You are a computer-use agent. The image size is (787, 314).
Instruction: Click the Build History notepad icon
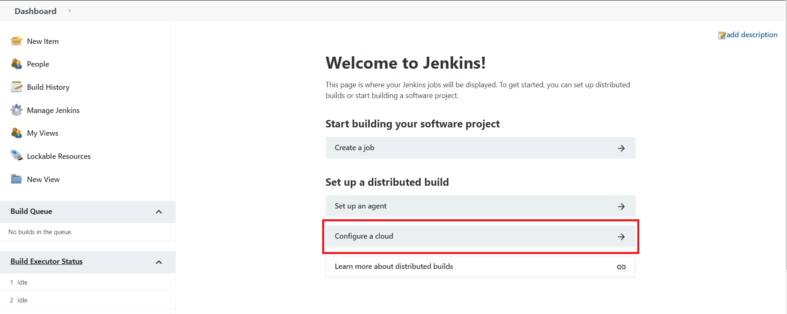point(17,87)
